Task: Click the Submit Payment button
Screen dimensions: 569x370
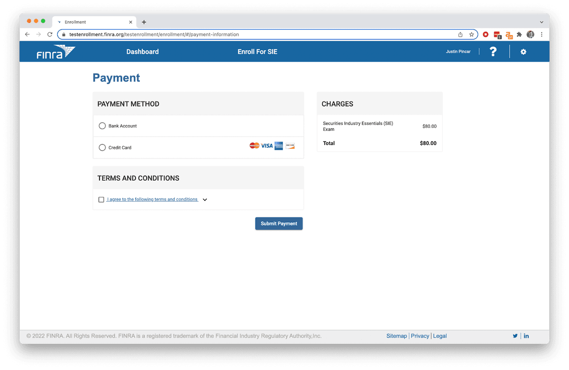Action: coord(279,224)
